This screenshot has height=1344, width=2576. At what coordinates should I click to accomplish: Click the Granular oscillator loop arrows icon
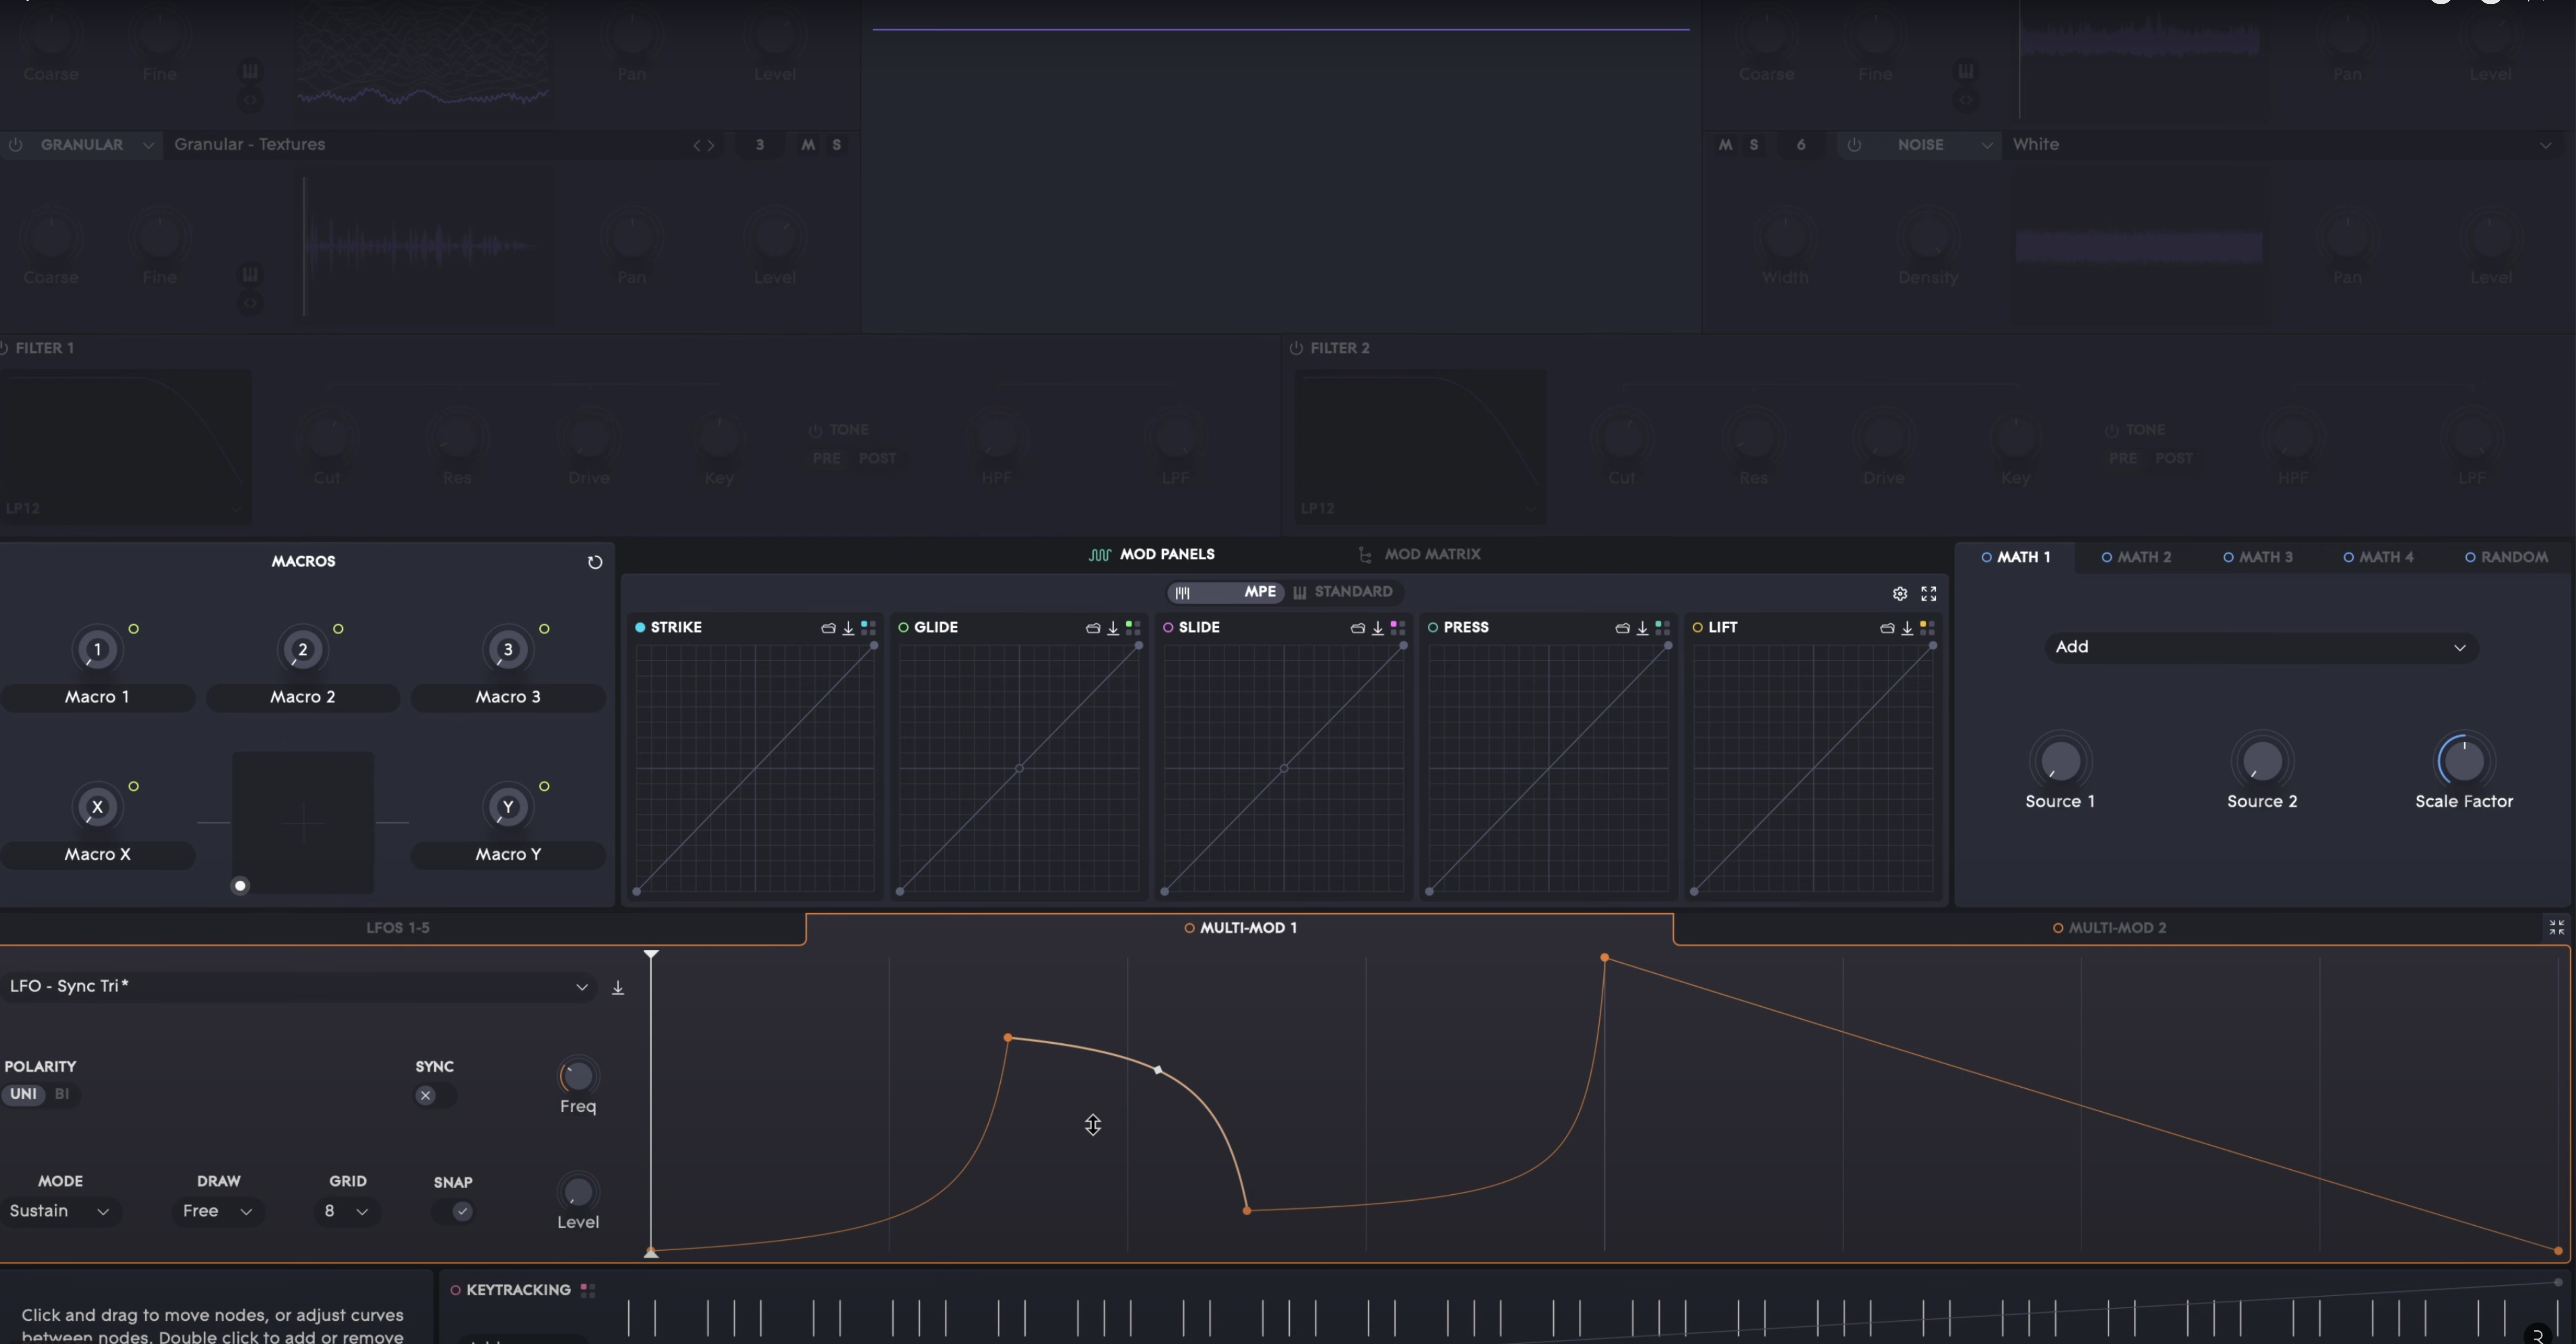click(250, 302)
